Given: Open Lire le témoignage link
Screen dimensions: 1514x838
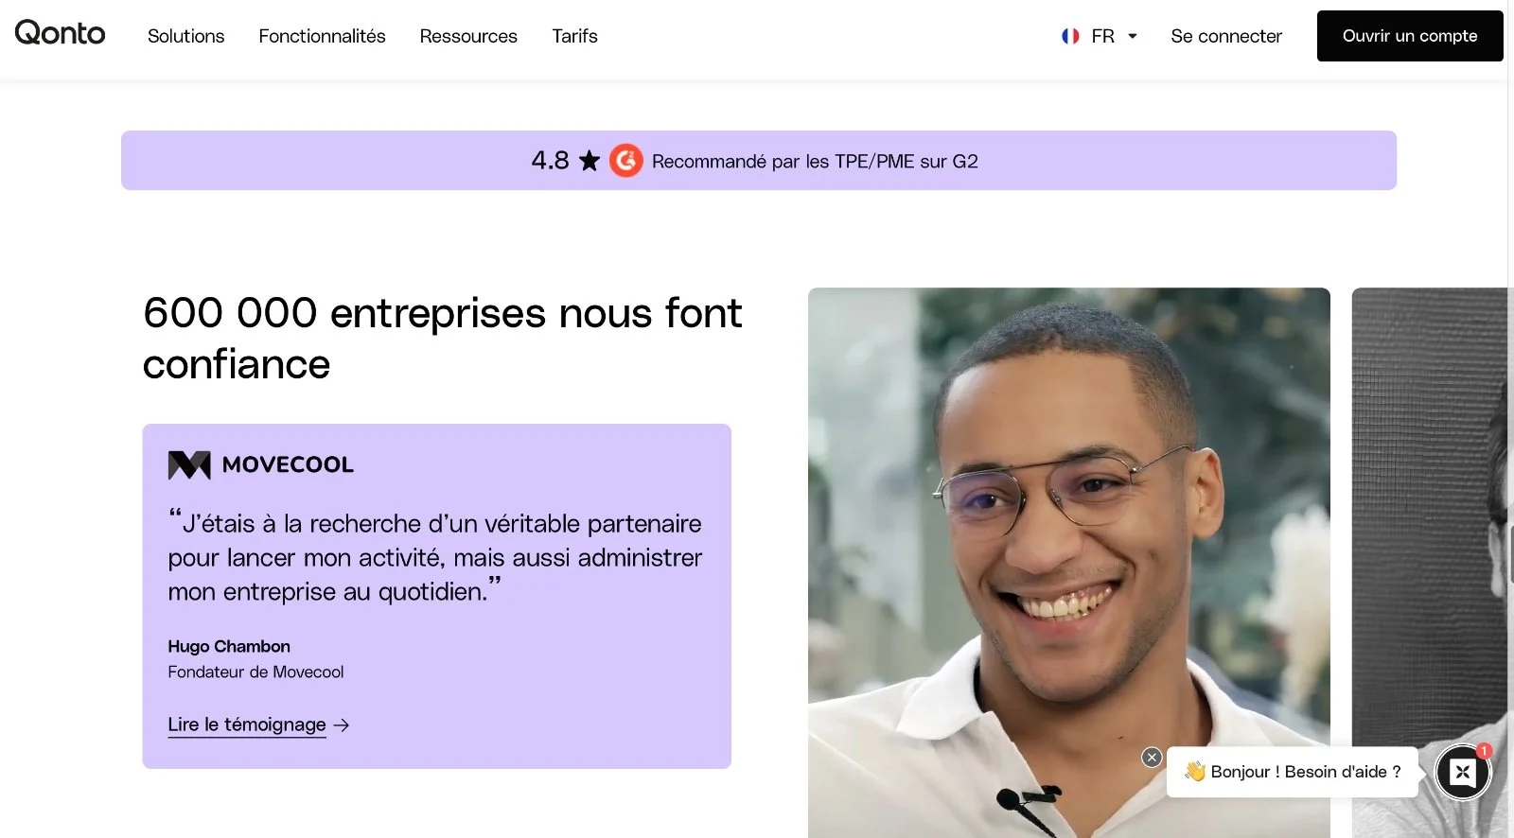Looking at the screenshot, I should (247, 725).
